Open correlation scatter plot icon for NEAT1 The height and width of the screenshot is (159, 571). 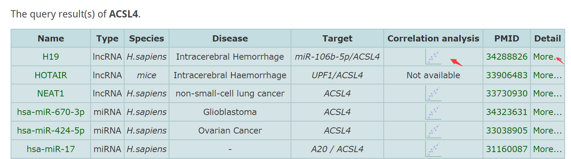[x=433, y=94]
